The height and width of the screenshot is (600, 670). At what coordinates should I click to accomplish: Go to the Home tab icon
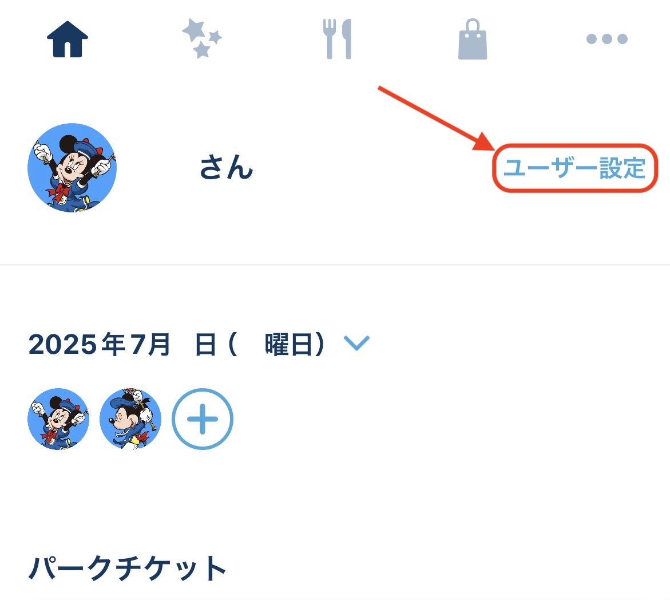[x=67, y=39]
